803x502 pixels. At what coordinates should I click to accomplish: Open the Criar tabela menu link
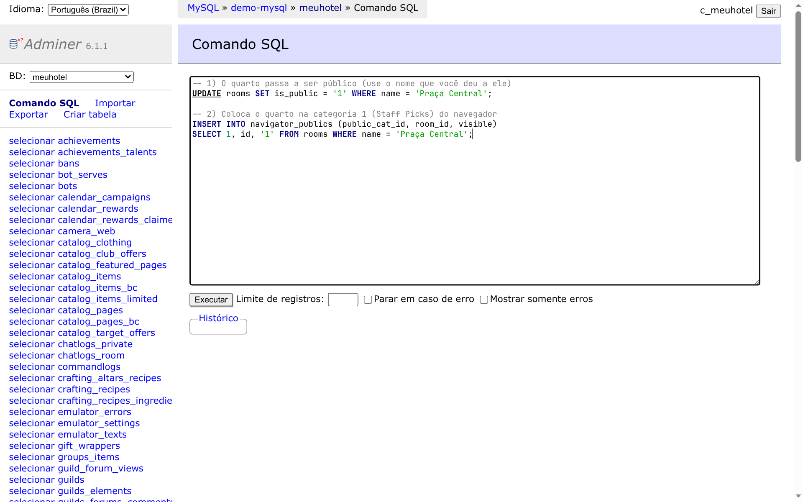click(90, 115)
